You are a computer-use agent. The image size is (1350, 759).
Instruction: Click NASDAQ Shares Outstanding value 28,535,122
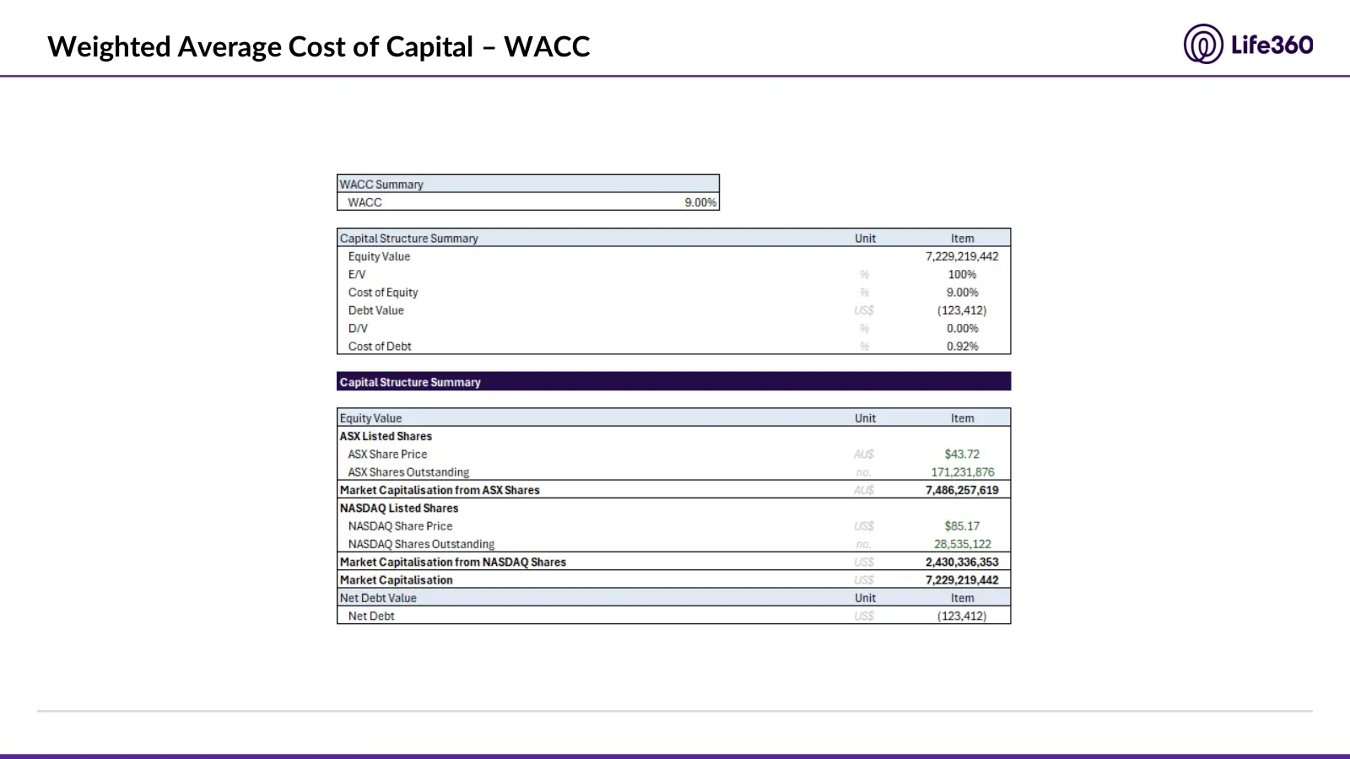coord(963,544)
